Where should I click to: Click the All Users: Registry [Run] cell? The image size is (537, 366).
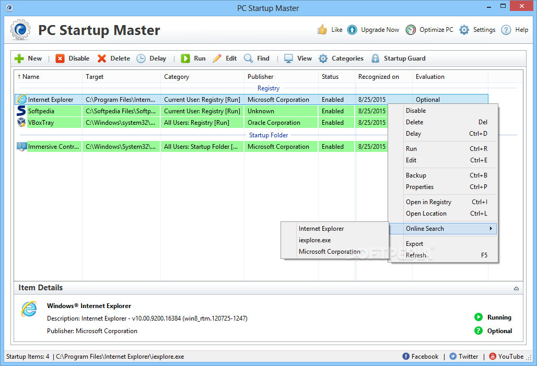point(202,122)
